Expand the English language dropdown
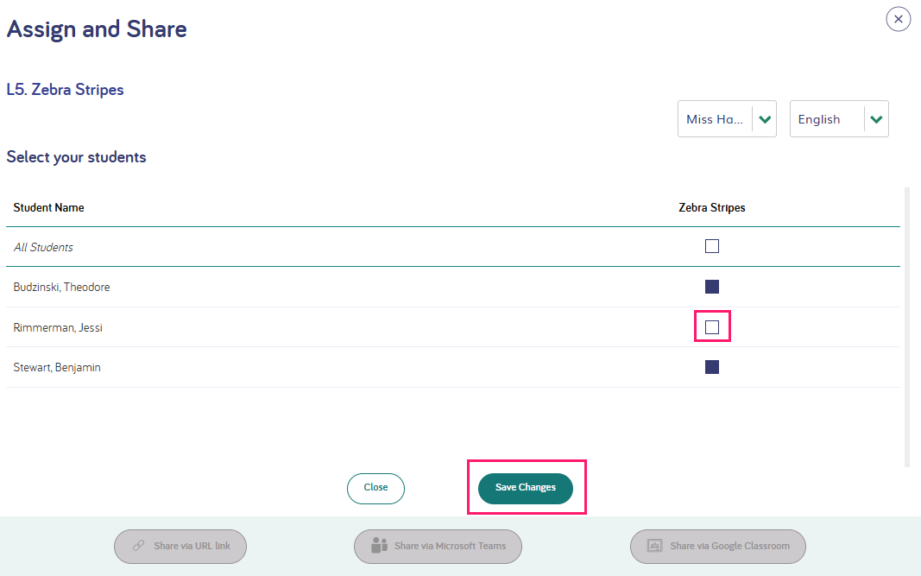Image resolution: width=921 pixels, height=576 pixels. pyautogui.click(x=839, y=118)
